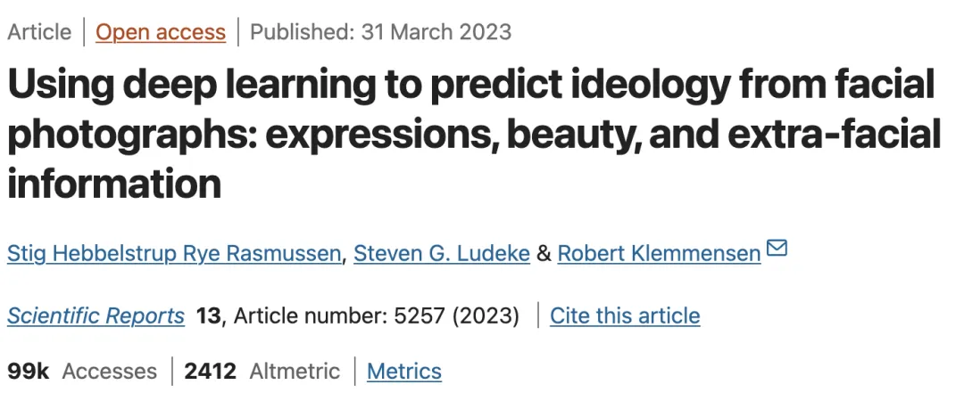Open author Stig Hebbelstrup Rye Rasmussen's profile
Viewport: 964px width, 401px height.
(x=174, y=253)
